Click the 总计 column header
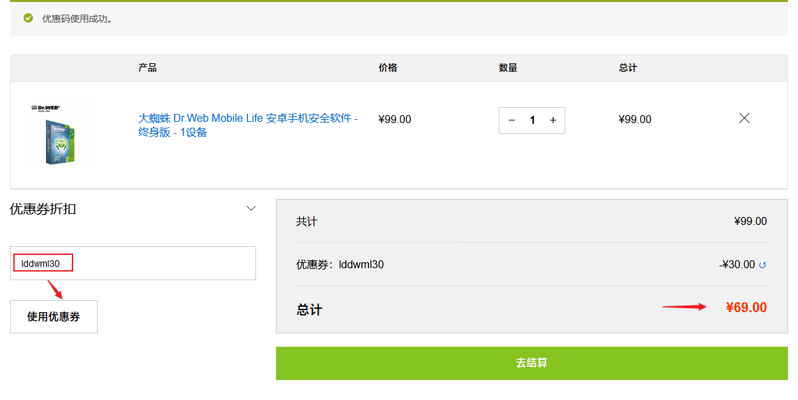The height and width of the screenshot is (400, 798). click(627, 67)
